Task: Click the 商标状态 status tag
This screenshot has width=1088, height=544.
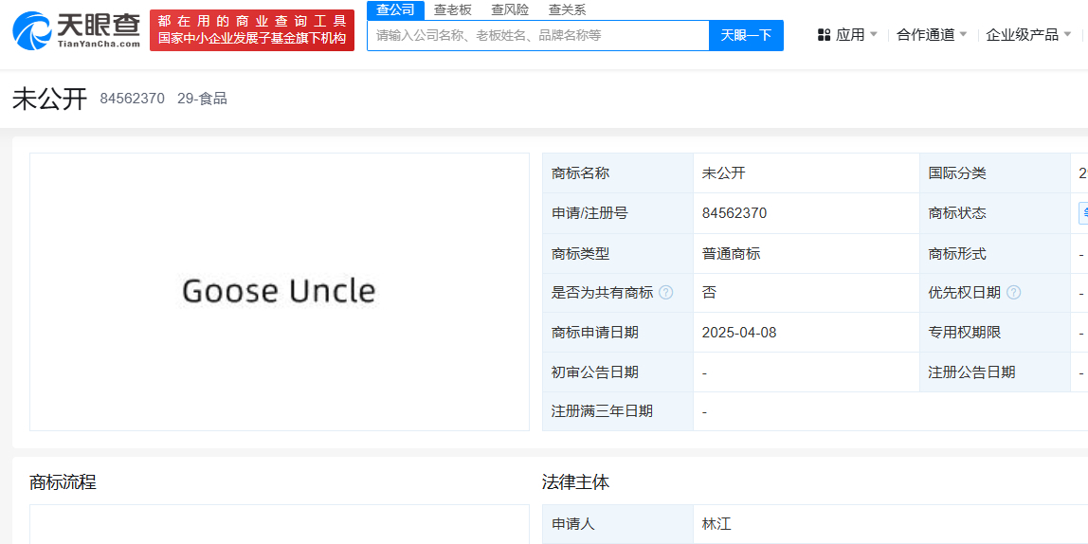Action: pos(1082,213)
